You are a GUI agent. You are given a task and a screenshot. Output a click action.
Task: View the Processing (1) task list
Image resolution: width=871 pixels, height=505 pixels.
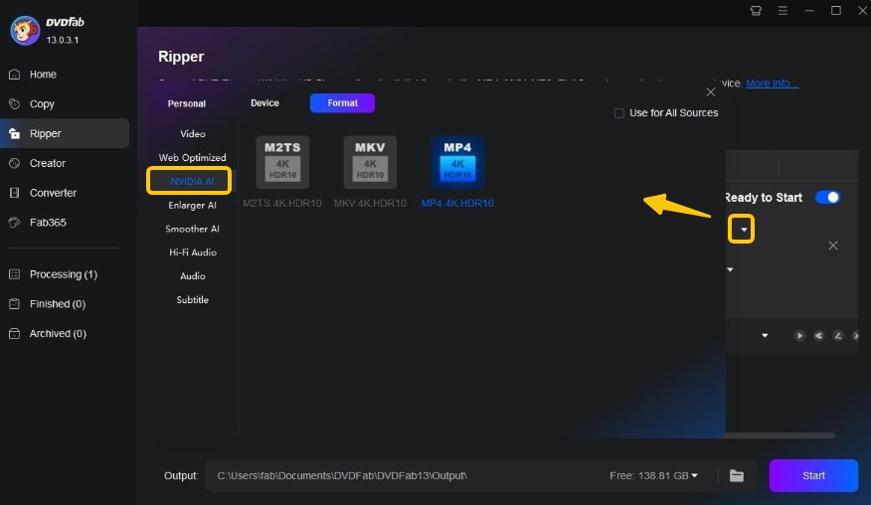(65, 274)
